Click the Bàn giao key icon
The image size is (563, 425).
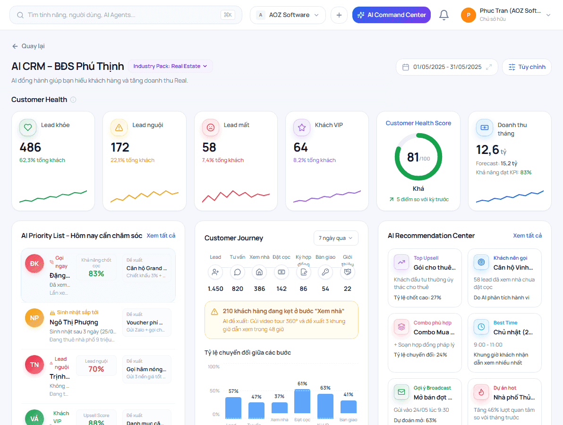tap(325, 272)
